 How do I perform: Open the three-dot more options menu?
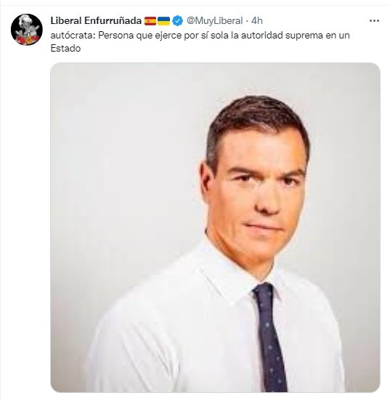pyautogui.click(x=374, y=21)
